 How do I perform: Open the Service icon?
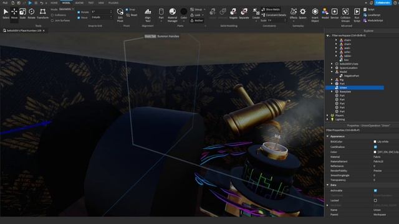[334, 14]
